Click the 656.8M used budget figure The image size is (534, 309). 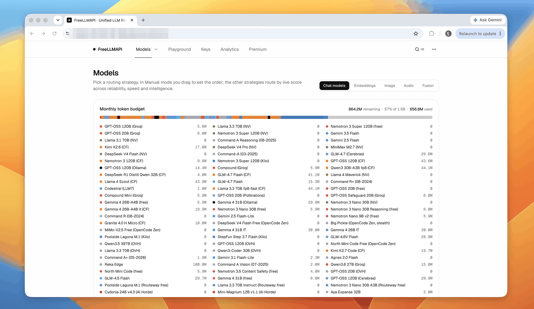pyautogui.click(x=421, y=109)
